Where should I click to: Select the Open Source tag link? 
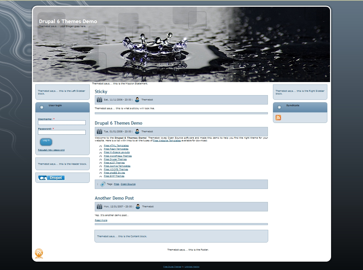(128, 184)
